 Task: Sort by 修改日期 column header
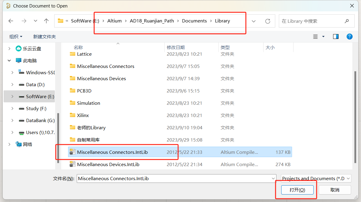coord(176,47)
